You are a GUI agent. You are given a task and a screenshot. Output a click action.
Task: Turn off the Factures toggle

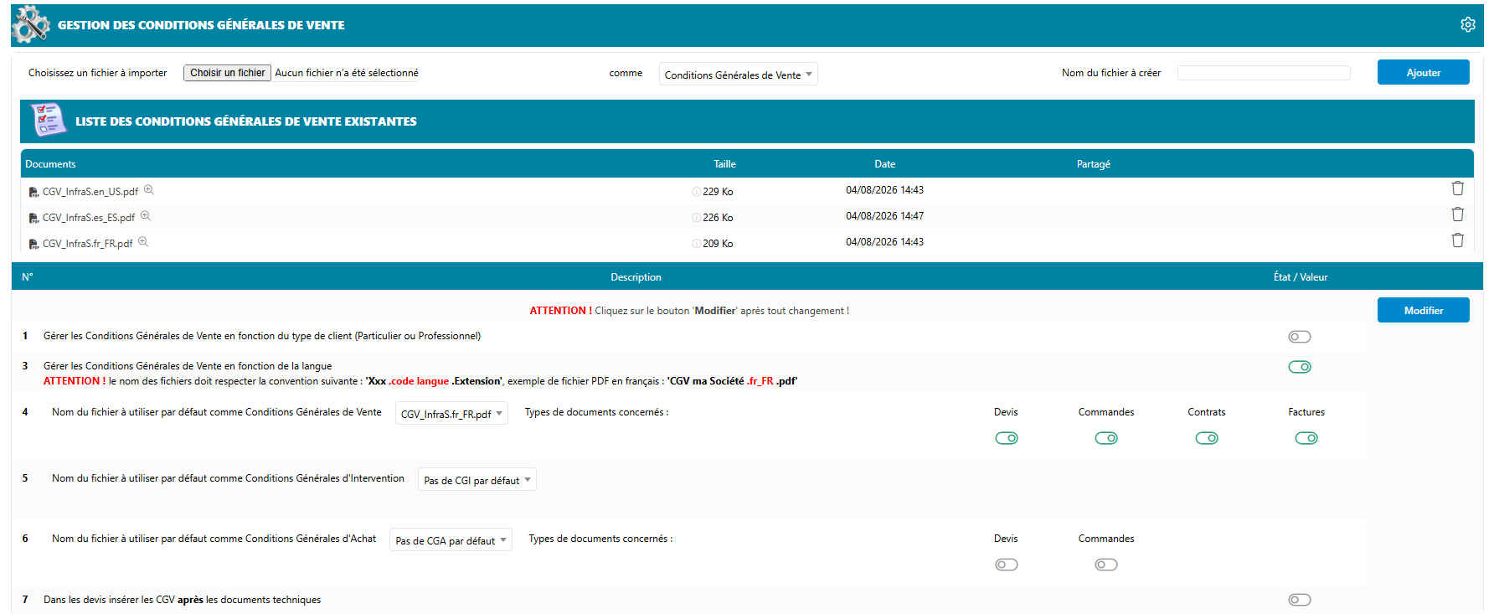(x=1306, y=438)
